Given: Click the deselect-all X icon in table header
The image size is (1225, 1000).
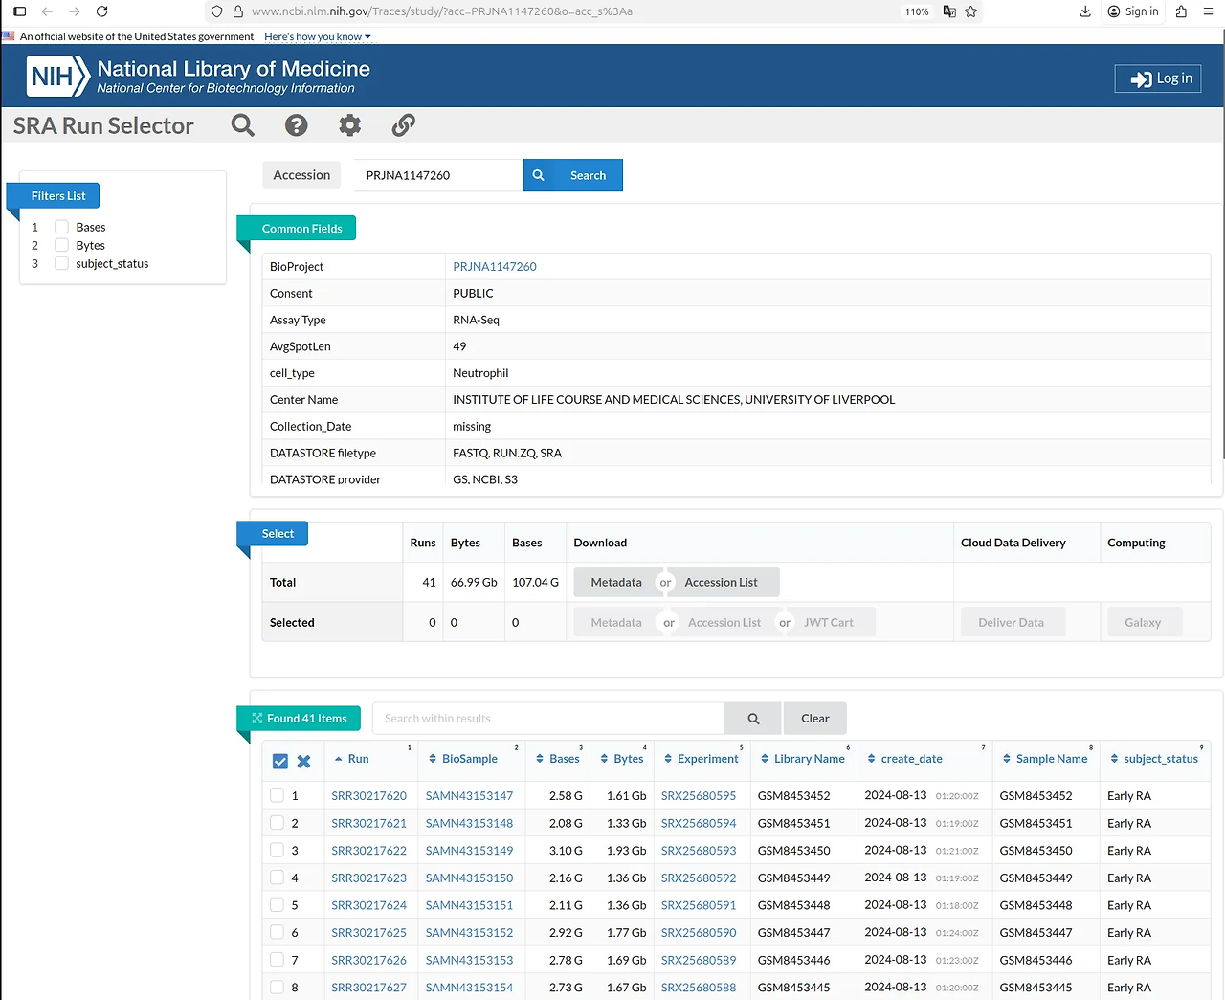Looking at the screenshot, I should click(303, 762).
